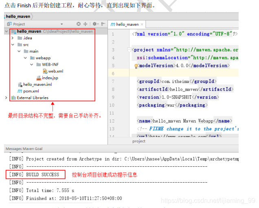Expand the .idea folder
The width and height of the screenshot is (259, 208).
click(13, 38)
